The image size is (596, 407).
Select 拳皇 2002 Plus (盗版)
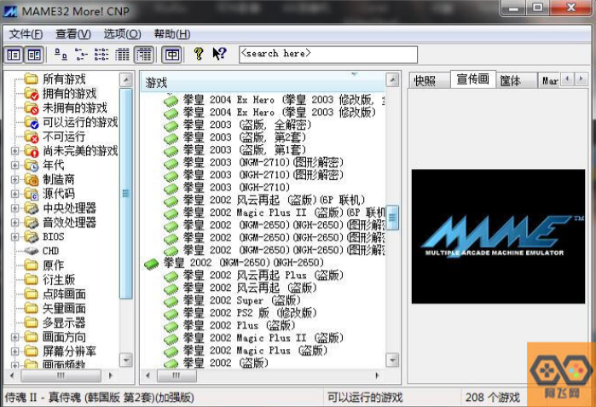tap(239, 326)
